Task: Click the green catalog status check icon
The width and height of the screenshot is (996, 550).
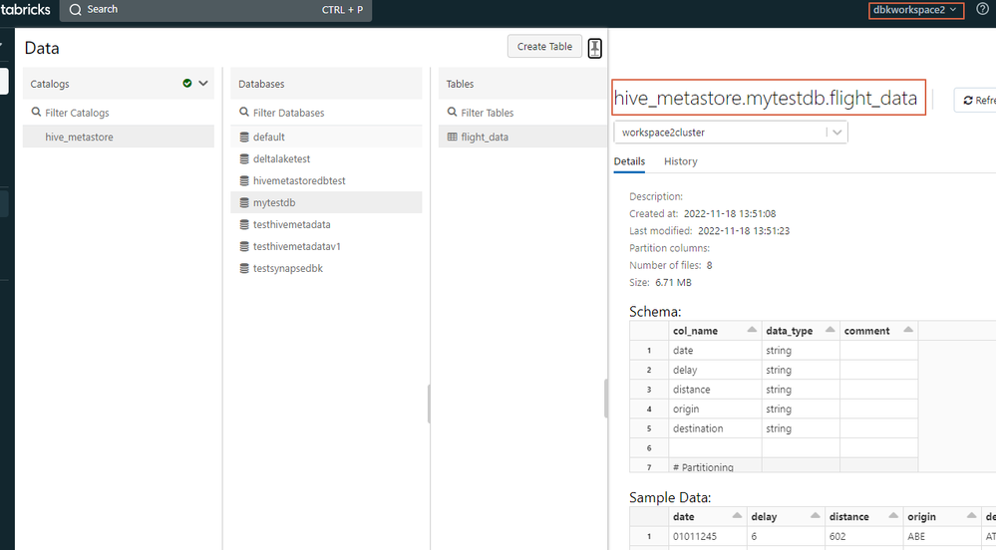Action: [186, 84]
